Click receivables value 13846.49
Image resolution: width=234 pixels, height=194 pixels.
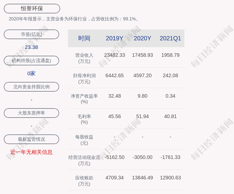pos(142,178)
